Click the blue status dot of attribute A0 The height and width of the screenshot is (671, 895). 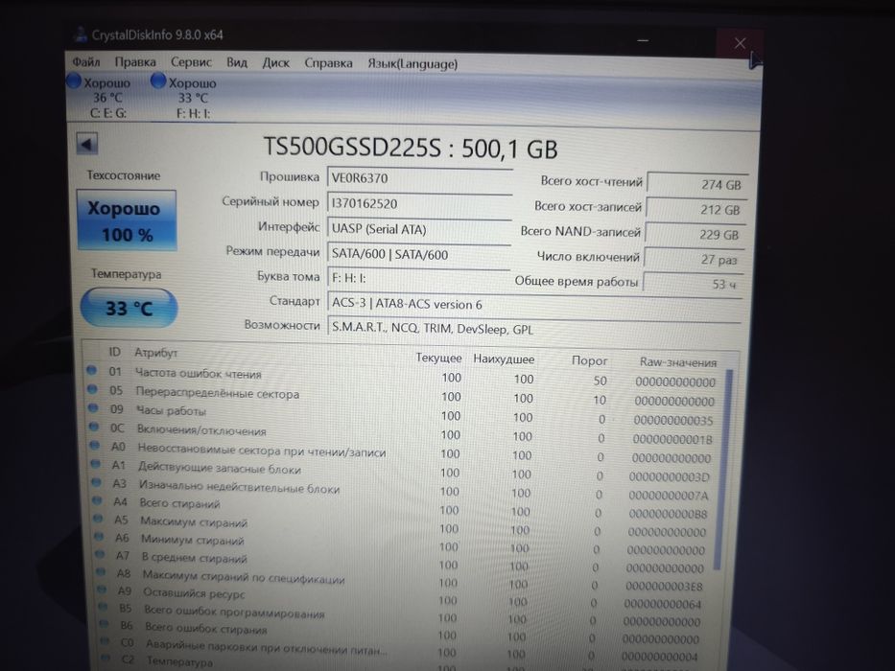pyautogui.click(x=95, y=445)
